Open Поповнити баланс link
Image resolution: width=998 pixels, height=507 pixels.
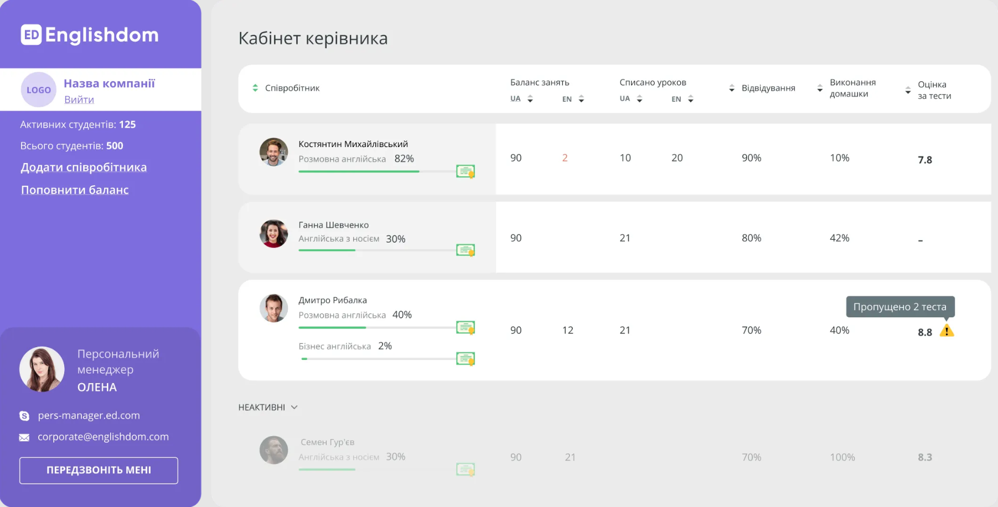point(75,190)
